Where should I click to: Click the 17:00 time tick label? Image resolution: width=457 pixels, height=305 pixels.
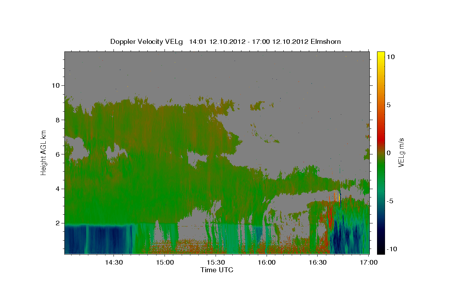coord(369,262)
